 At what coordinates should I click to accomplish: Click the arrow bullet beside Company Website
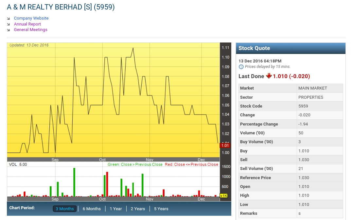(x=9, y=18)
